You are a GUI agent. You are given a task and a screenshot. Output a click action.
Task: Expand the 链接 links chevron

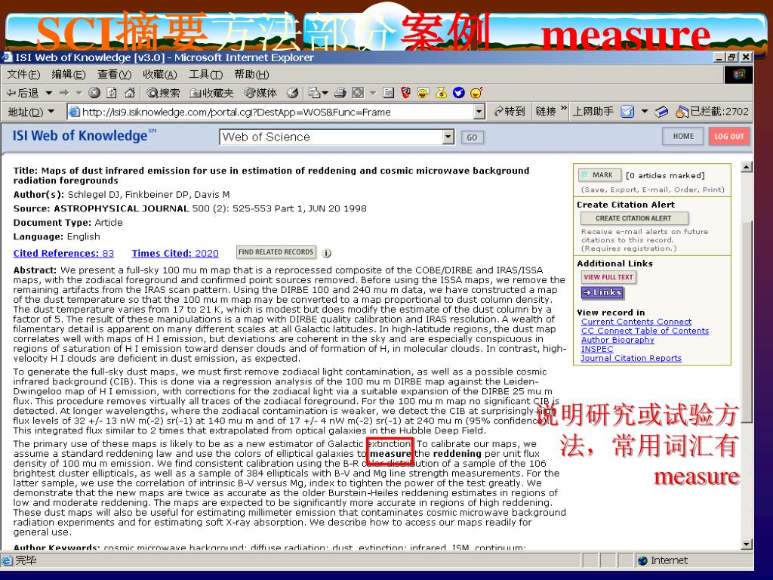point(563,109)
